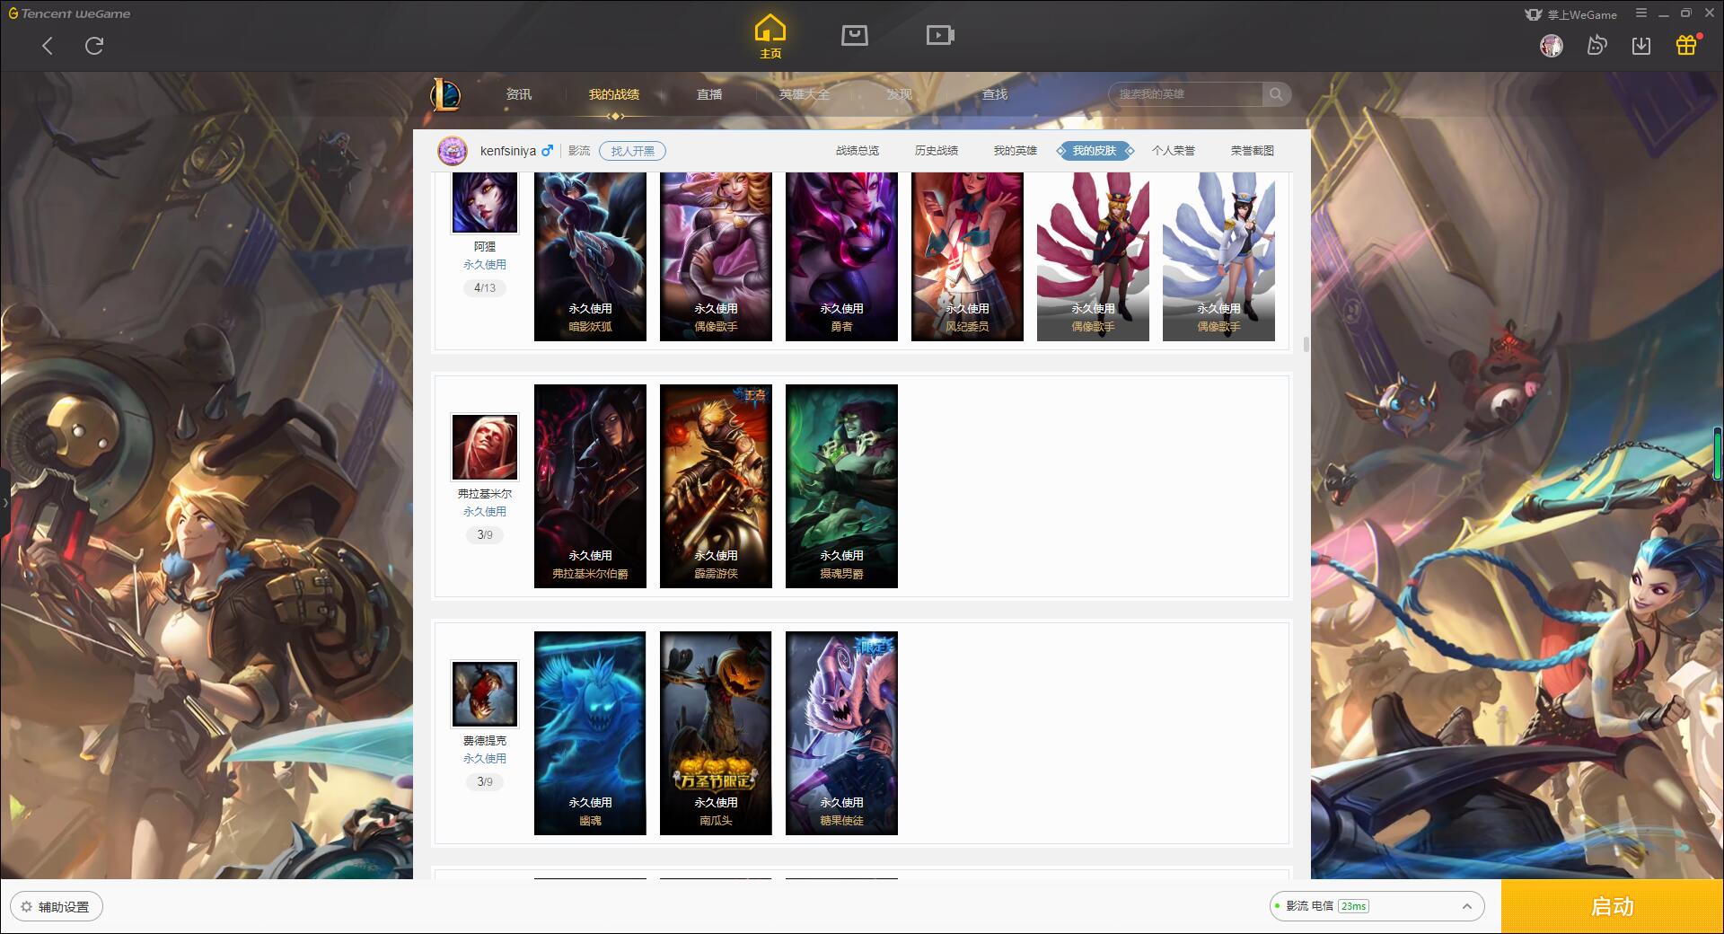
Task: Click the skin list scrollbar thumb
Action: tap(1306, 345)
